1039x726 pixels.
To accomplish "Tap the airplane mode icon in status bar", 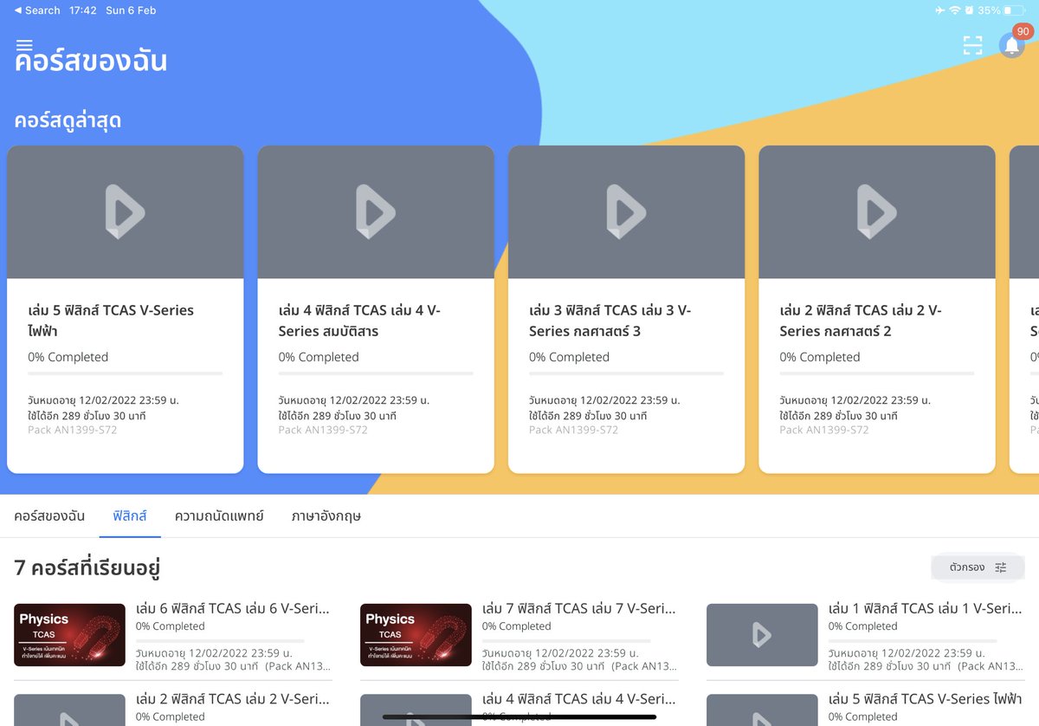I will (x=940, y=10).
